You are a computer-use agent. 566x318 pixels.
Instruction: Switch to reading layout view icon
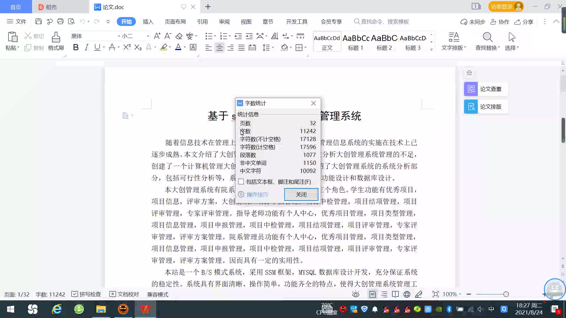(x=395, y=294)
